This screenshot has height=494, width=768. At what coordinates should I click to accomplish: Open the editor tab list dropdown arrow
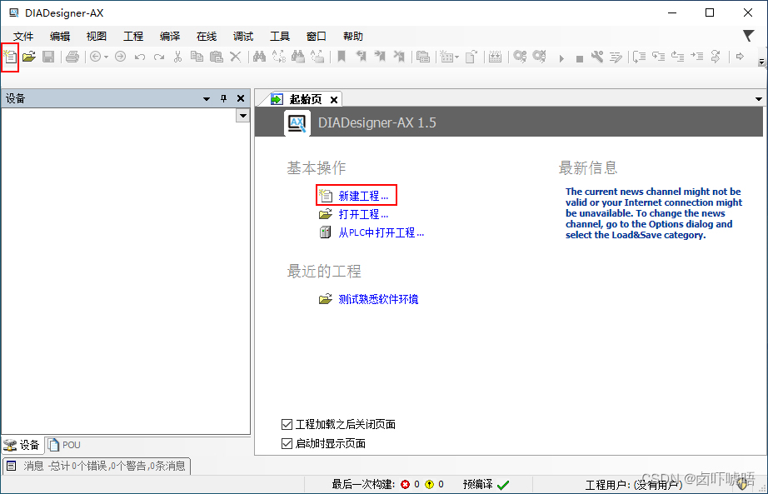(x=759, y=99)
